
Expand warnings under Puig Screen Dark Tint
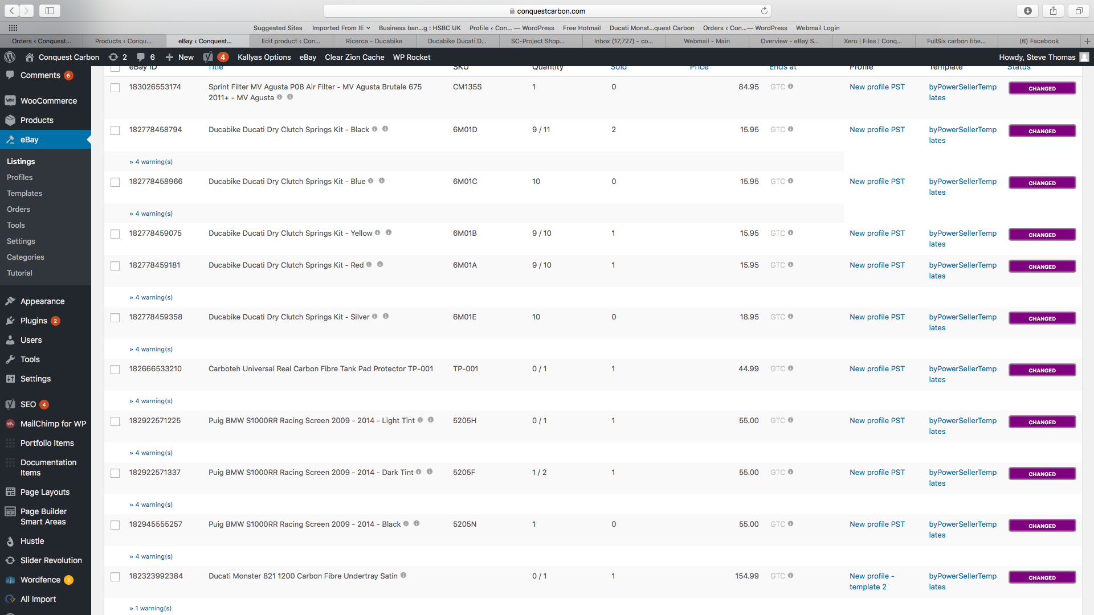(151, 505)
